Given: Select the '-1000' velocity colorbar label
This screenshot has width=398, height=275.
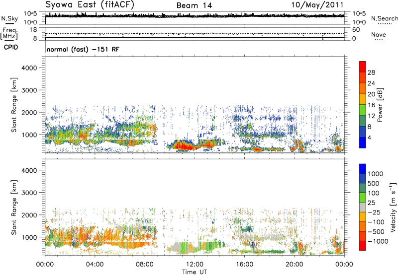Looking at the screenshot, I should pos(378,241).
